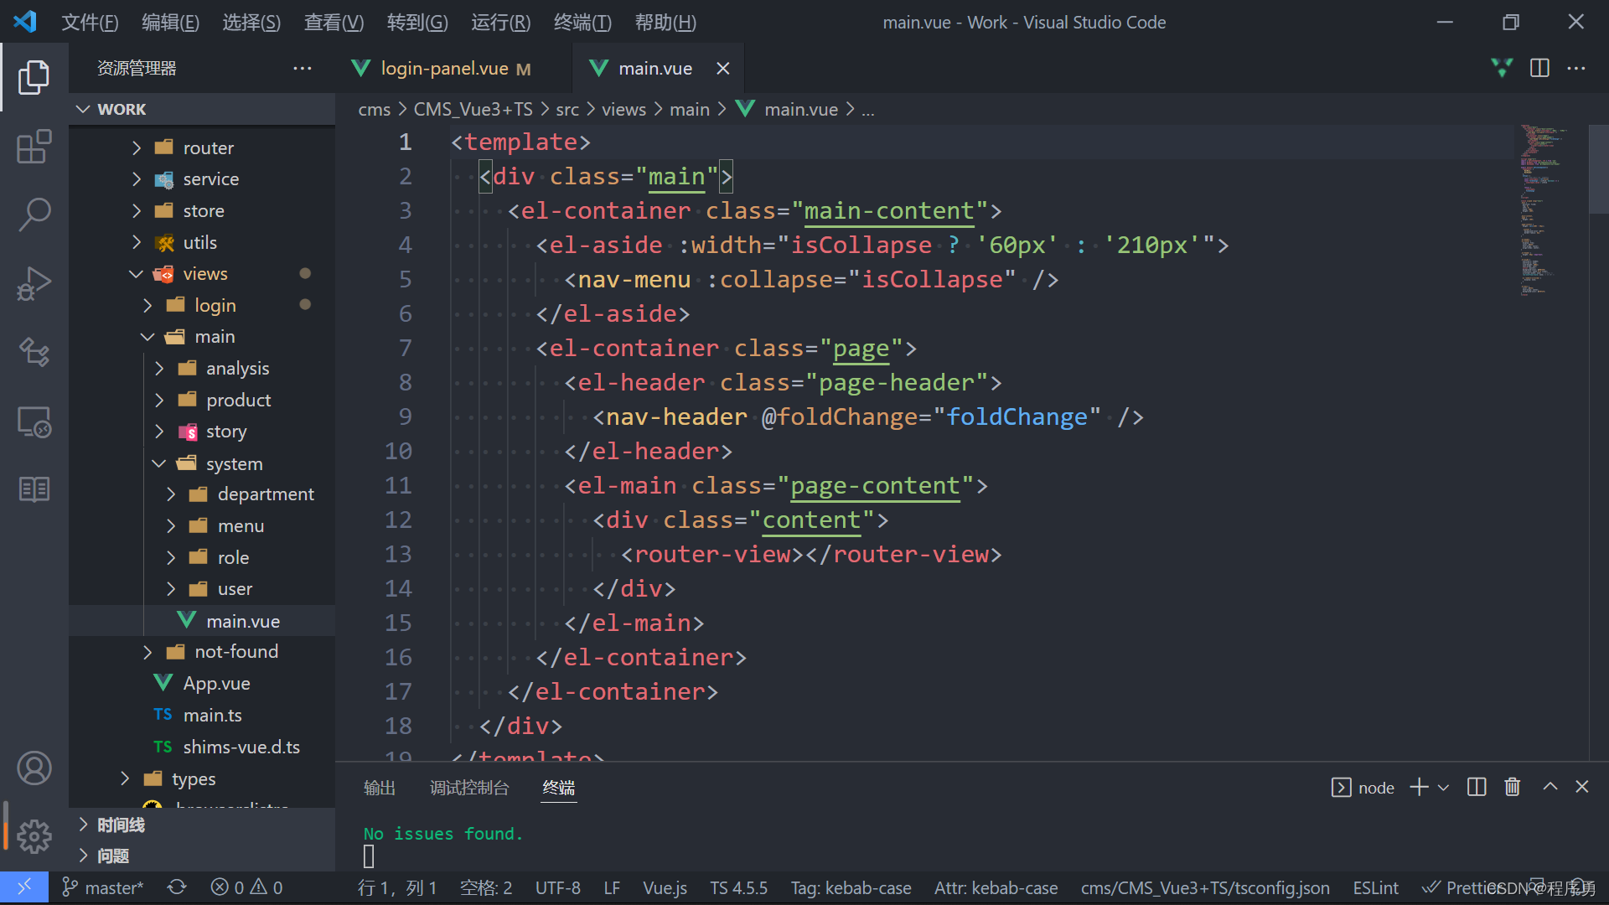Image resolution: width=1609 pixels, height=905 pixels.
Task: Click the sync changes icon
Action: (x=177, y=887)
